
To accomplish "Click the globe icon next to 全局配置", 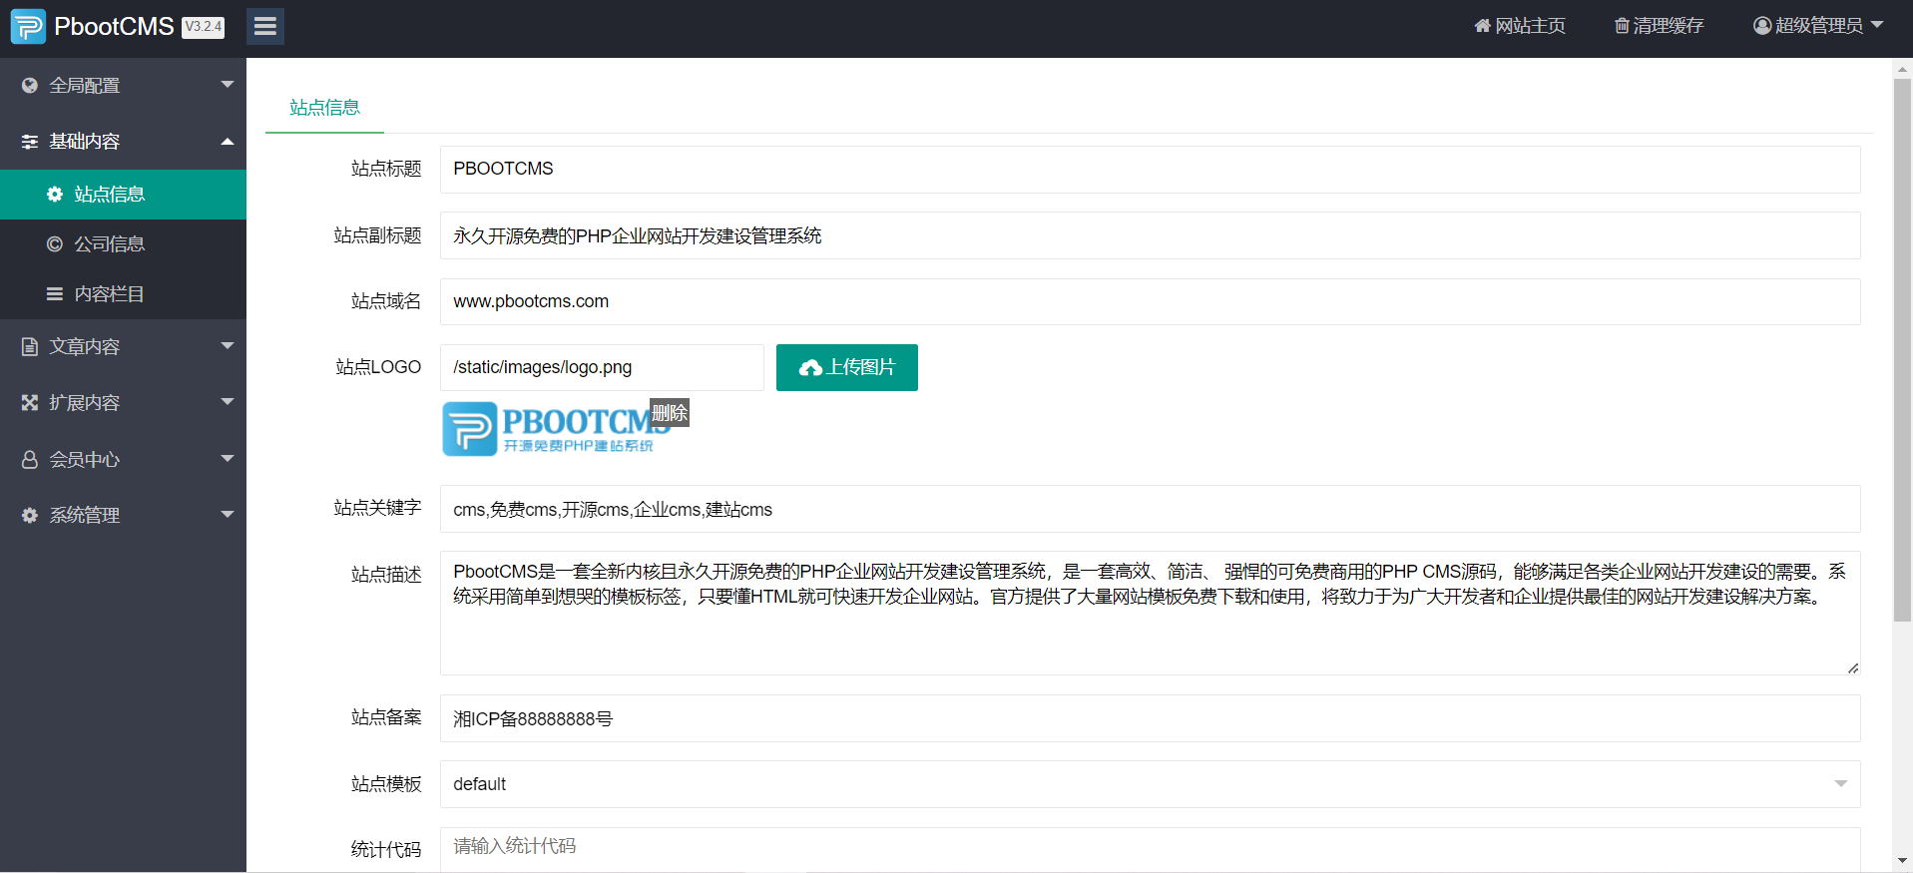I will 30,86.
